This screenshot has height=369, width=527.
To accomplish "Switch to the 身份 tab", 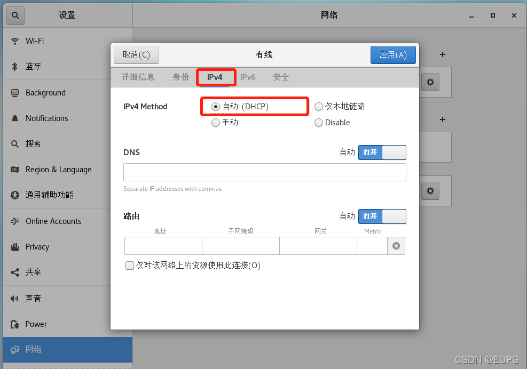I will point(180,77).
